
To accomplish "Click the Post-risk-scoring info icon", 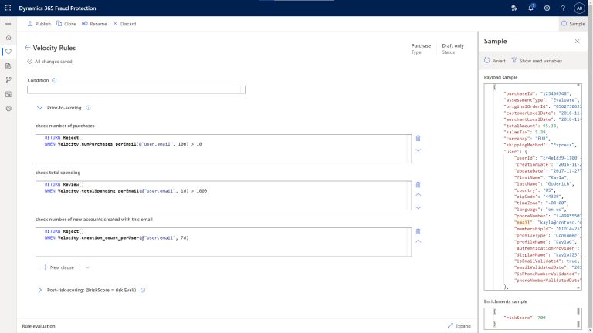I will click(143, 290).
